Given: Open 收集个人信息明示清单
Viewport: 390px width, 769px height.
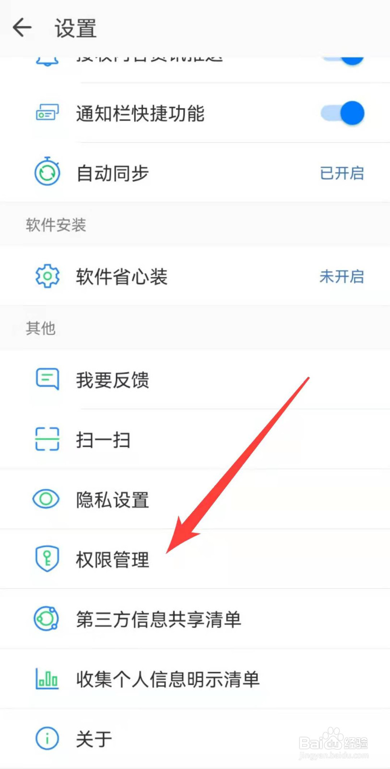Looking at the screenshot, I should tap(195, 679).
